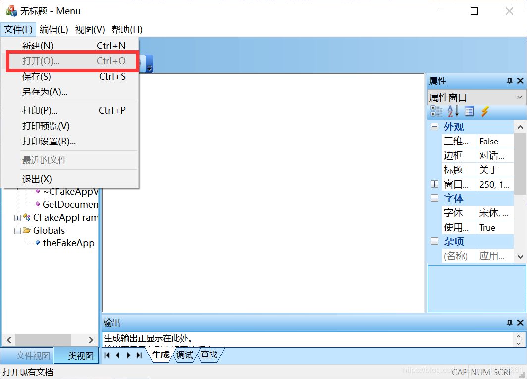Viewport: 527px width, 379px height.
Task: Click class view left scroll arrow
Action: 9,340
